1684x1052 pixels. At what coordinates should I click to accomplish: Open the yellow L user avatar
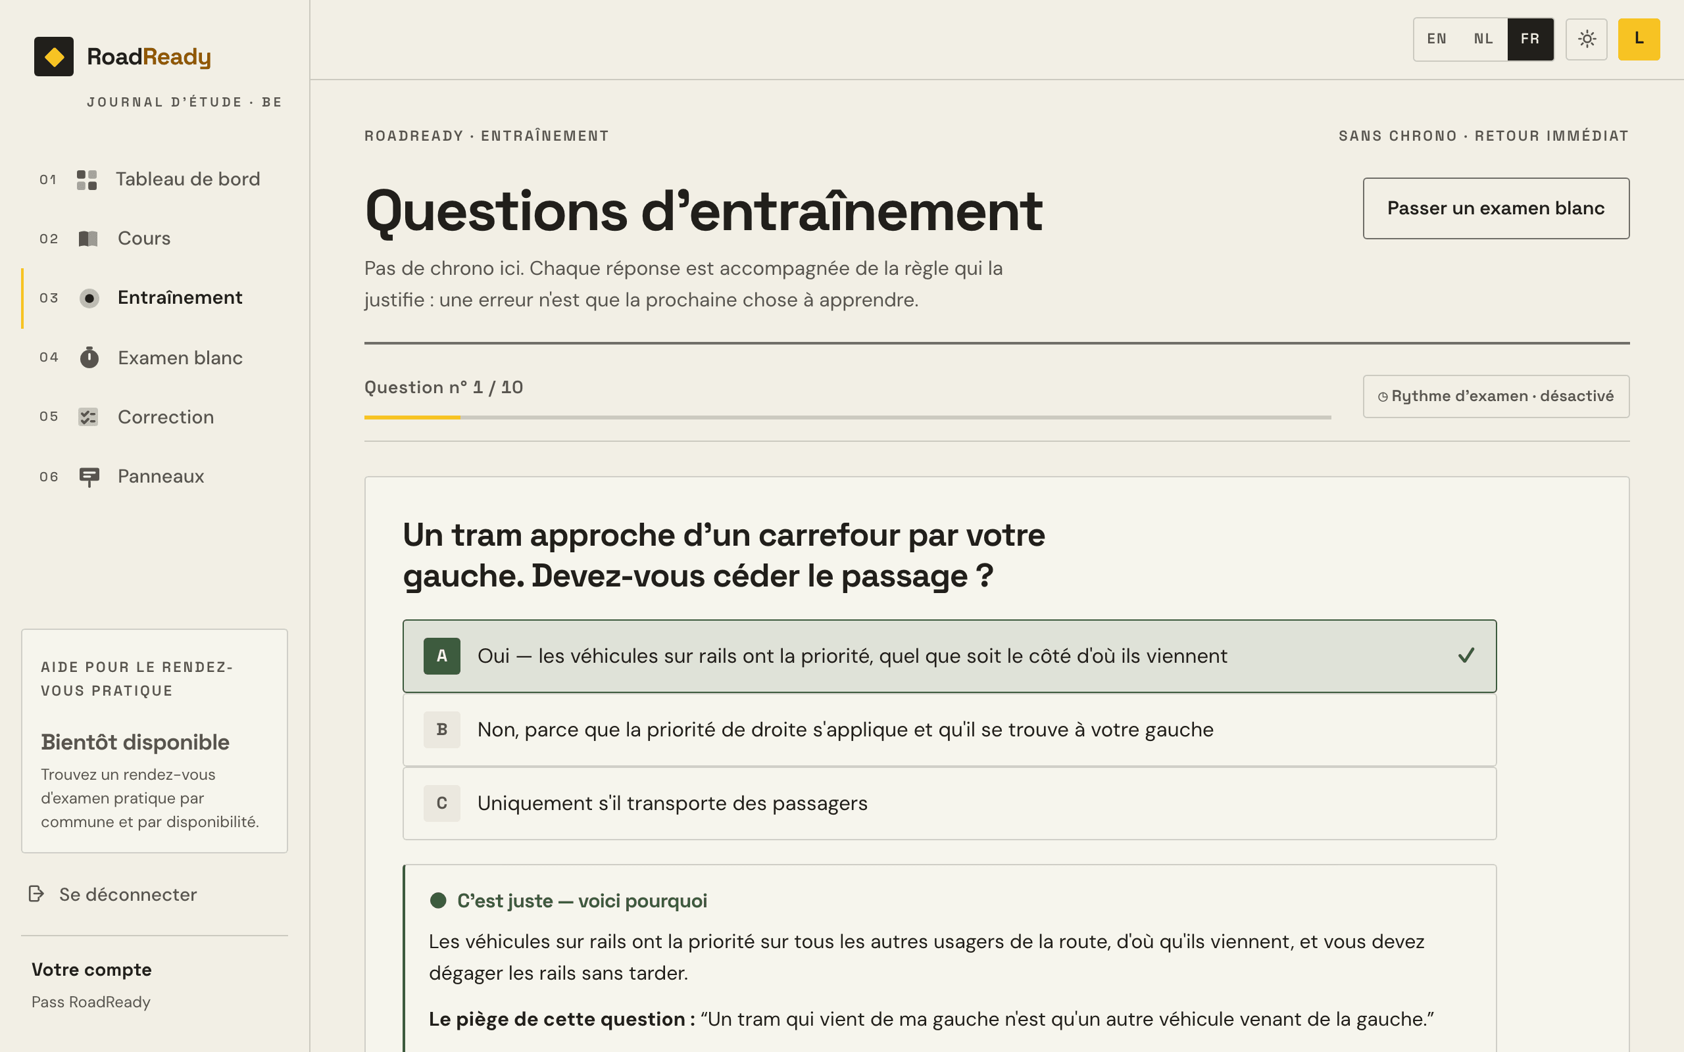1639,39
